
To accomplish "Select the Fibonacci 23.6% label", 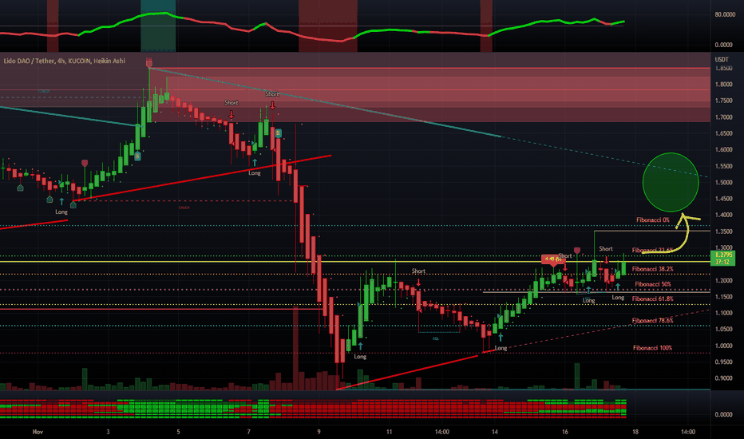I will [x=652, y=250].
